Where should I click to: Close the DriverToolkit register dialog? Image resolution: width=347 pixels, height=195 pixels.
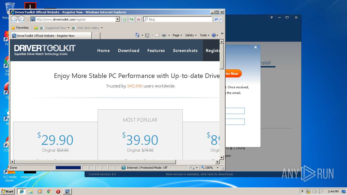point(255,47)
